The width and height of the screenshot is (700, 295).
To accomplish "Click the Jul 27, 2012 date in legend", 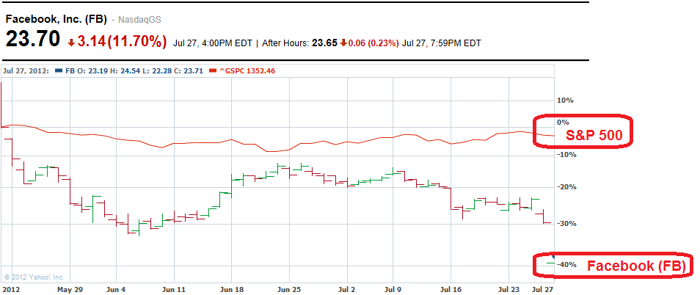I will [26, 70].
